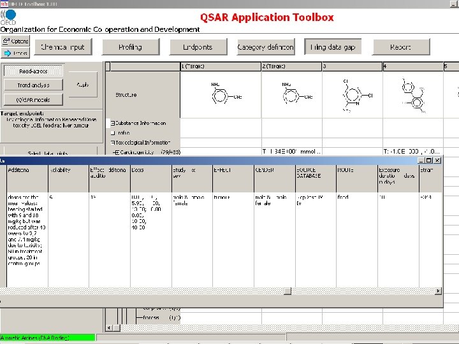The height and width of the screenshot is (344, 459).
Task: Click the matrix horizontal scroll left arrow
Action: click(x=109, y=328)
